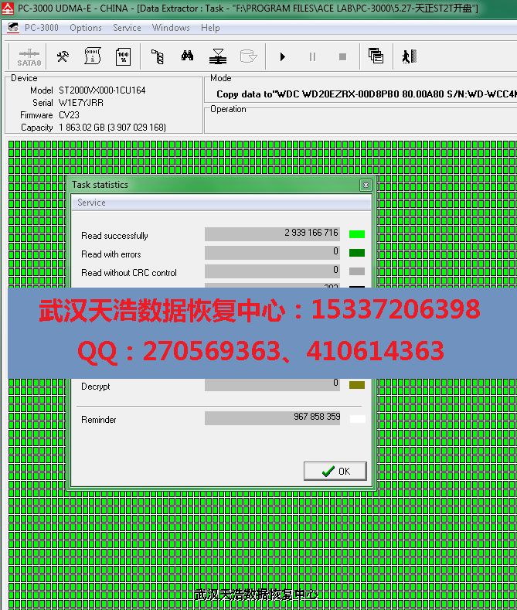This screenshot has width=517, height=610.
Task: Click the disk stack map icon
Action: tap(218, 56)
